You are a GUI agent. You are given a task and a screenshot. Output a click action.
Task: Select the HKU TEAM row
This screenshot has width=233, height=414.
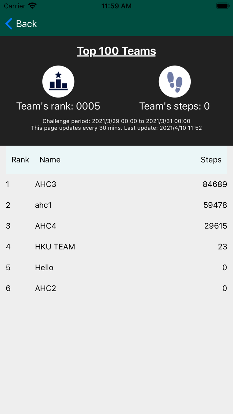pyautogui.click(x=116, y=247)
